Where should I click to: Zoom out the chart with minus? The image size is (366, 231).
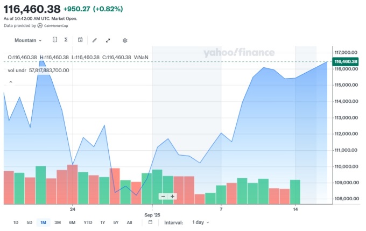coord(163,197)
